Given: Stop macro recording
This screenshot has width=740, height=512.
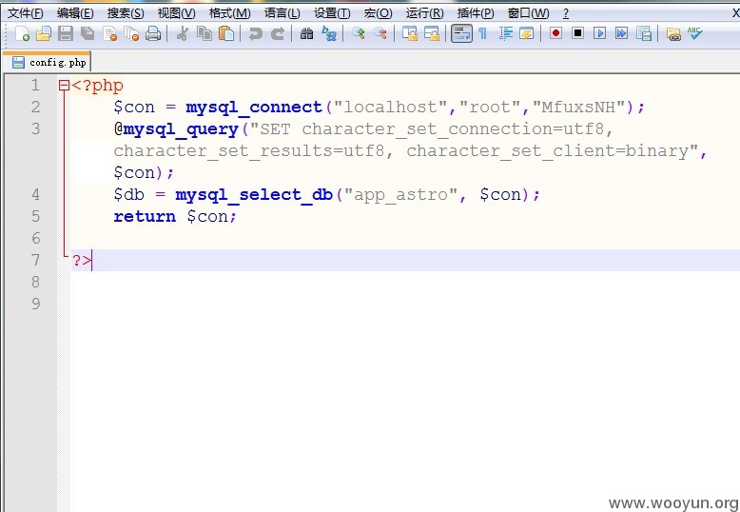Looking at the screenshot, I should (577, 33).
